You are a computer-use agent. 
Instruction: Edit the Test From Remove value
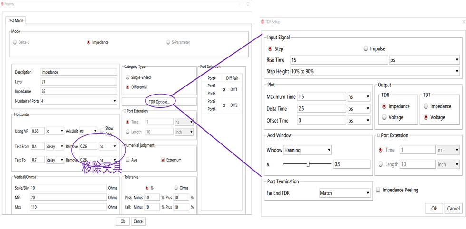pyautogui.click(x=88, y=146)
